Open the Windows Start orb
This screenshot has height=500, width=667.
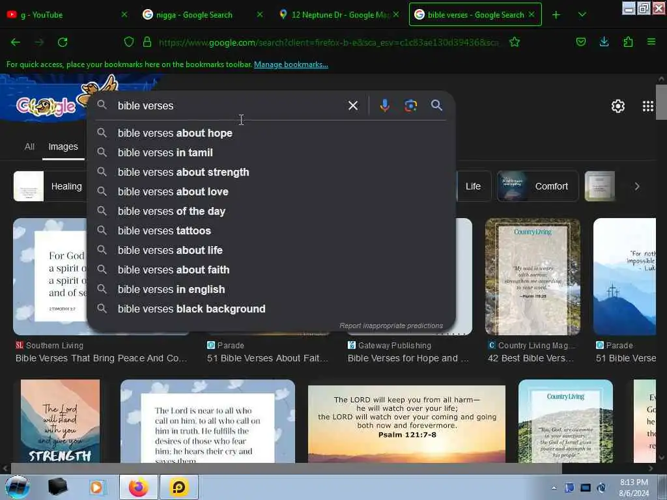coord(18,487)
